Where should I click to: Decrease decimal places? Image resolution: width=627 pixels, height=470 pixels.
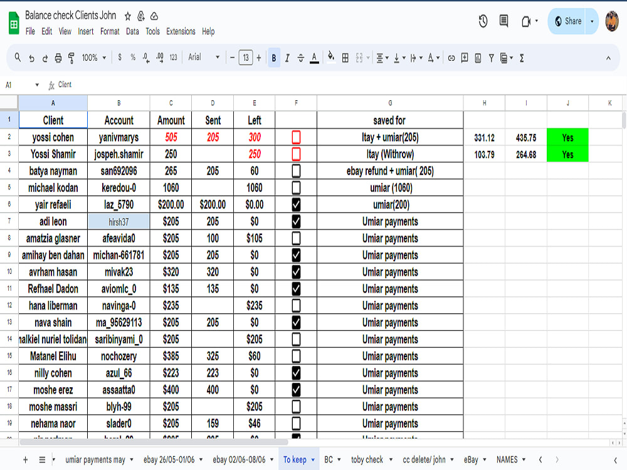[x=146, y=58]
